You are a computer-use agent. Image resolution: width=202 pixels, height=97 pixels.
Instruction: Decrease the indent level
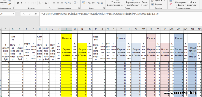pyautogui.click(x=66, y=3)
